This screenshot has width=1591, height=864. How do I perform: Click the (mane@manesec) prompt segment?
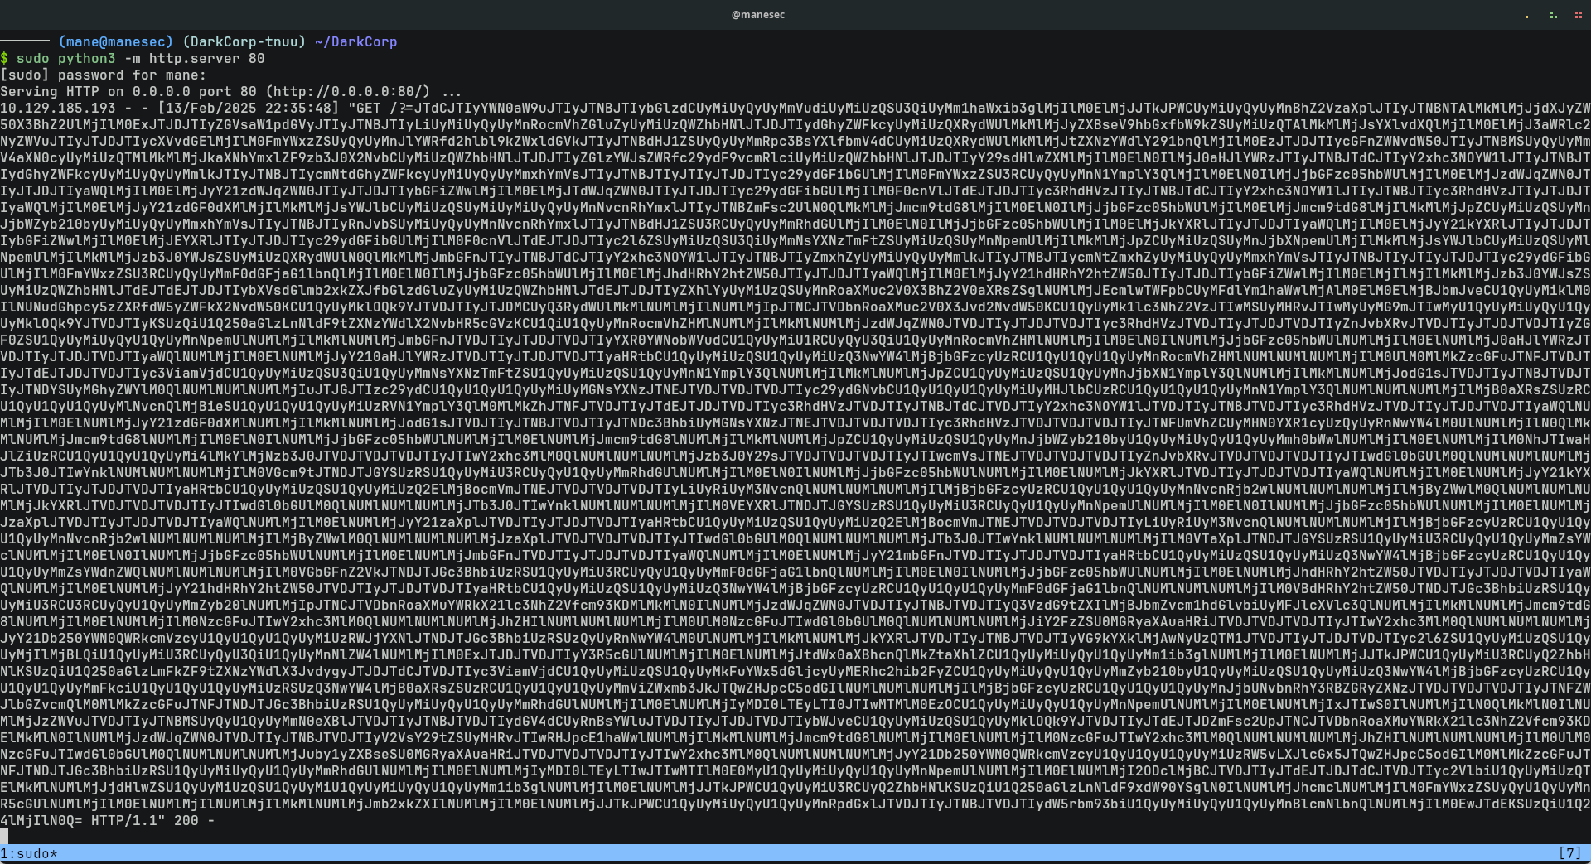point(115,42)
